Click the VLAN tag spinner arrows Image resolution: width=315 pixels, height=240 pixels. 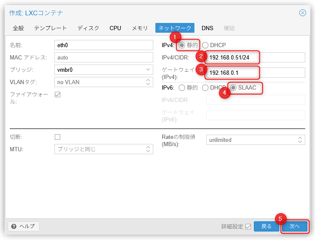point(148,82)
